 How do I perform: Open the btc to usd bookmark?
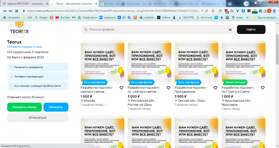[204, 17]
